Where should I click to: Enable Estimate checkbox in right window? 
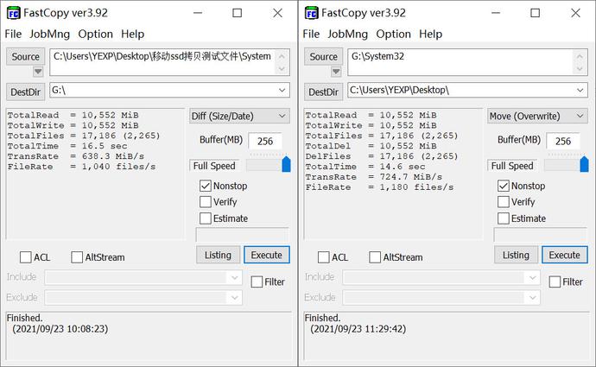504,218
